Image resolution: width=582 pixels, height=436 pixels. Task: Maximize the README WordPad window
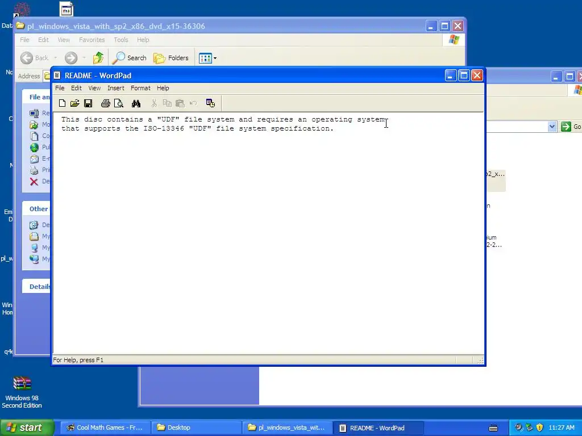click(464, 76)
